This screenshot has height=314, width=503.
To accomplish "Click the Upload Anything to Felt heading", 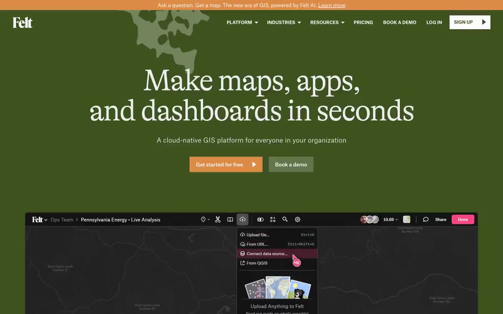I will [x=277, y=306].
